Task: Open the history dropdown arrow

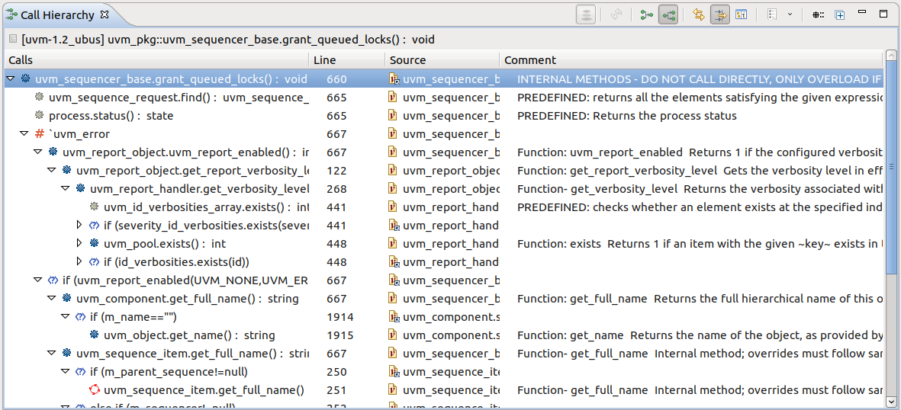Action: coord(790,14)
